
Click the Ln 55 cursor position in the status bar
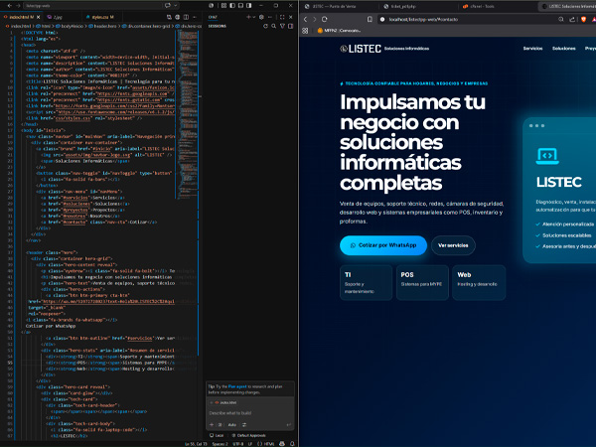point(196,444)
